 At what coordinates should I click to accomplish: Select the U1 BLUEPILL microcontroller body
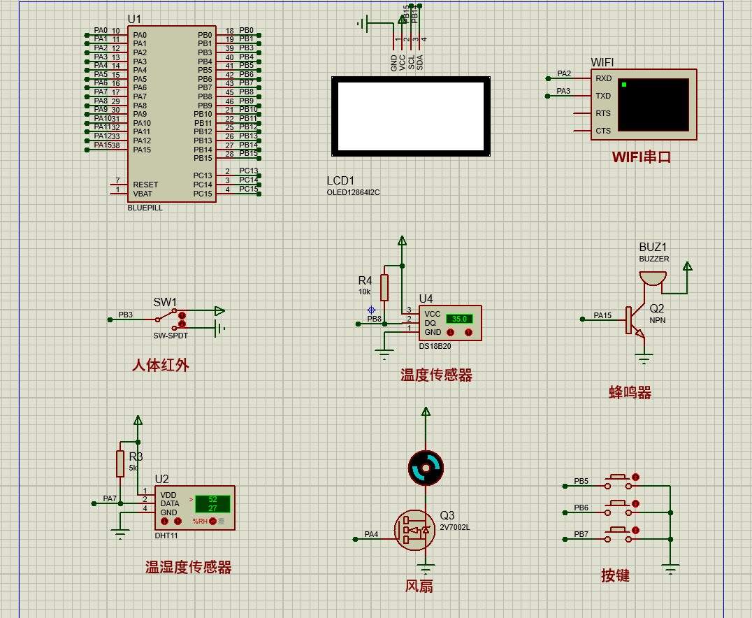172,114
